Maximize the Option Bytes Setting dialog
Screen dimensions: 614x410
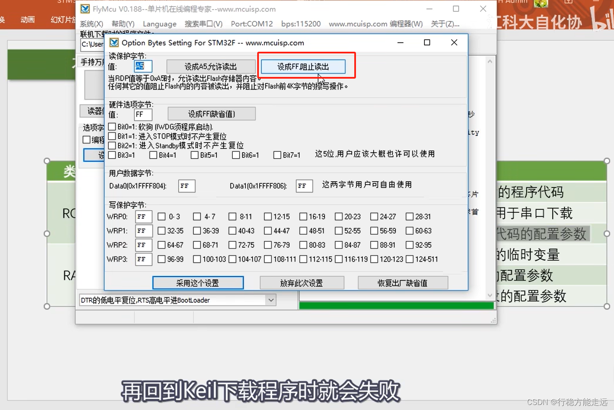[x=427, y=42]
